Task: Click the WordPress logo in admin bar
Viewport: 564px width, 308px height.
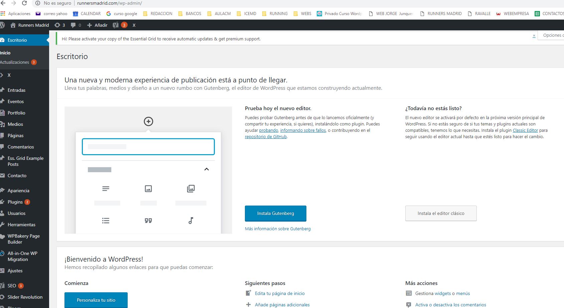Action: point(2,25)
